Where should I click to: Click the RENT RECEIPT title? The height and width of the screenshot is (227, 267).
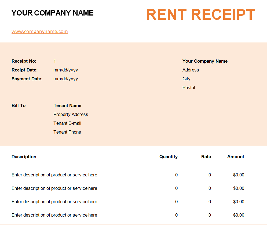(200, 15)
